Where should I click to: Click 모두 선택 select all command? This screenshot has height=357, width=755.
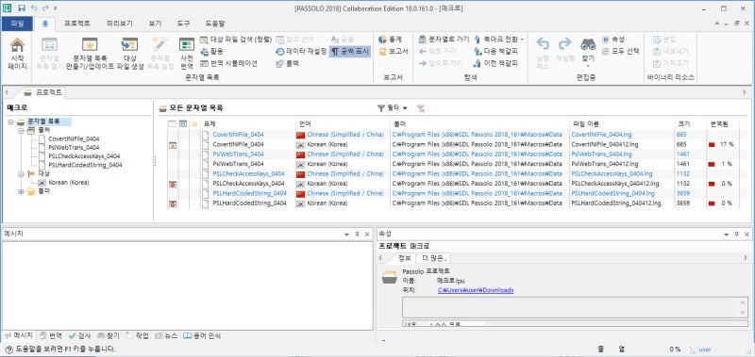tap(620, 52)
